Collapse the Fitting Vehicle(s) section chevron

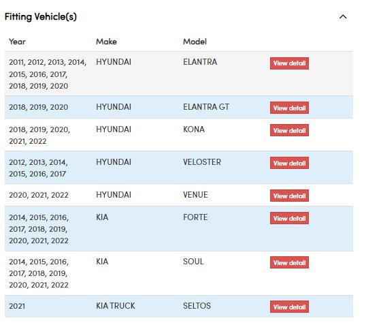pos(343,17)
